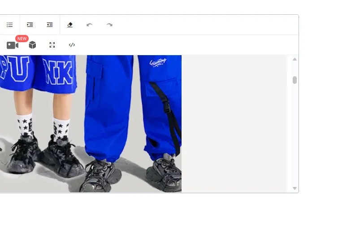Screen dimensions: 338x239
Task: Increase indent with the indent icon
Action: click(30, 25)
